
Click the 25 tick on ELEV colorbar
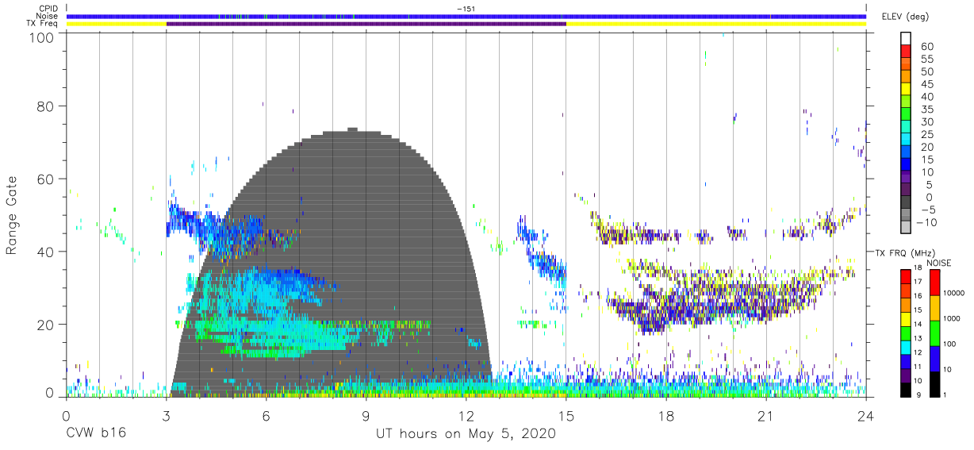pos(926,135)
